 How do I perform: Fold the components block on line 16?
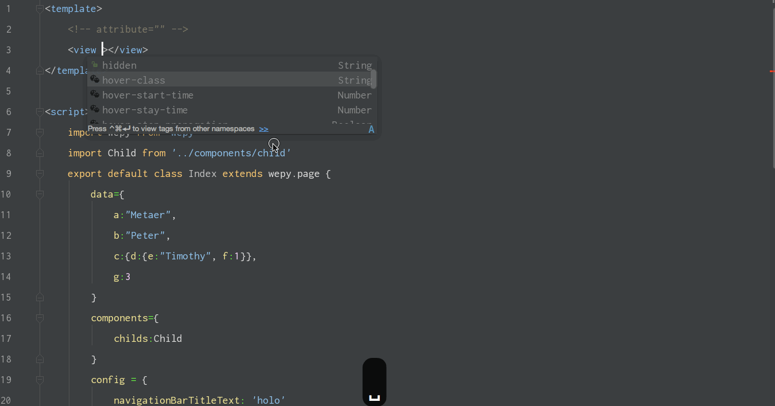coord(39,318)
